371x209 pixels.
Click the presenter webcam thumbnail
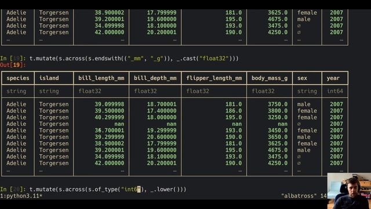tap(349, 191)
